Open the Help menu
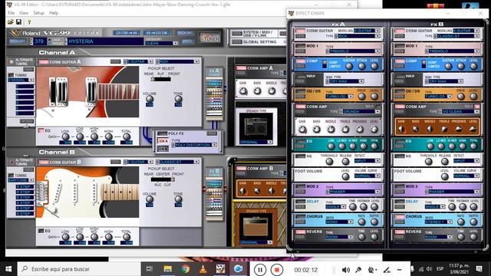491x276 pixels. [x=54, y=13]
